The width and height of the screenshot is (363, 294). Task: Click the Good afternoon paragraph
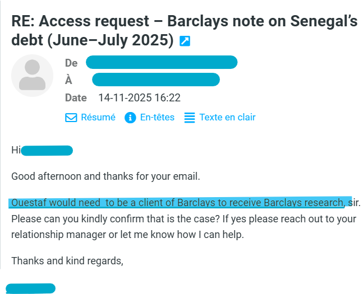tap(105, 176)
